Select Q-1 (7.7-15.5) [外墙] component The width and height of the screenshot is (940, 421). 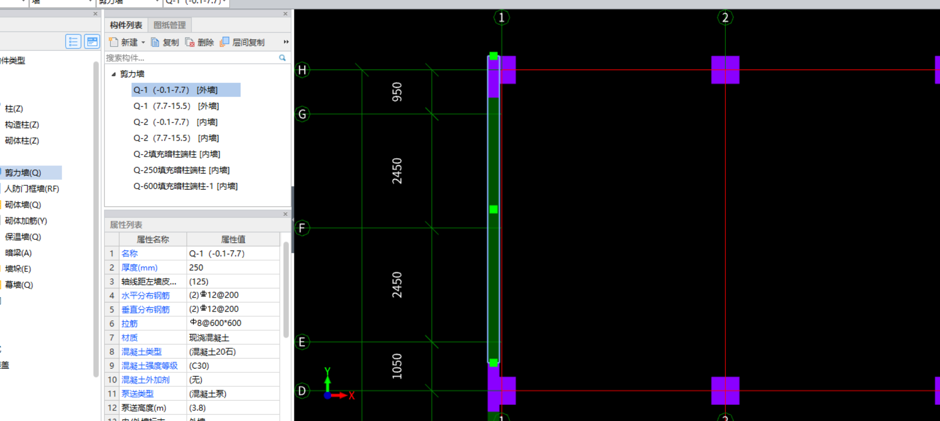[x=176, y=106]
